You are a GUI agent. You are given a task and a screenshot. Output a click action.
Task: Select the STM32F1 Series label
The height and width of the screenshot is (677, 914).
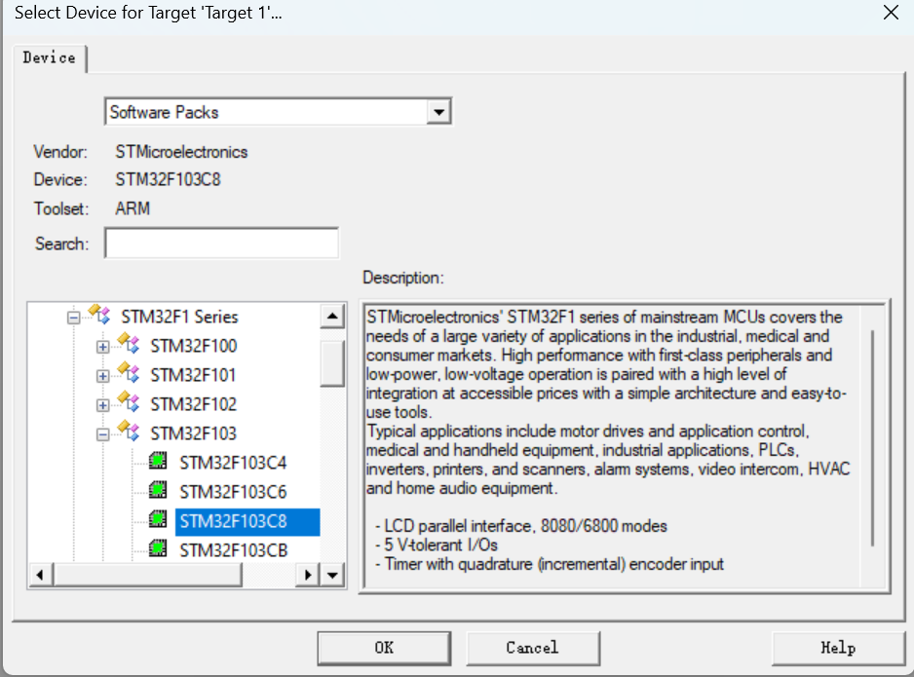point(179,317)
